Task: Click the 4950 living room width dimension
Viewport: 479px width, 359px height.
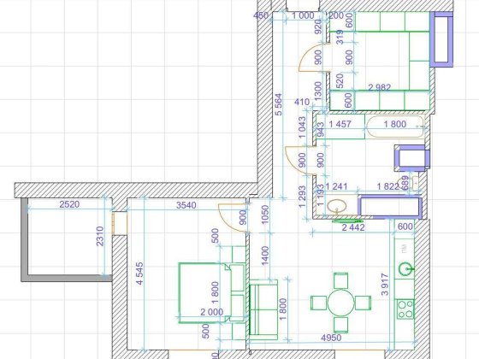Action: point(331,338)
